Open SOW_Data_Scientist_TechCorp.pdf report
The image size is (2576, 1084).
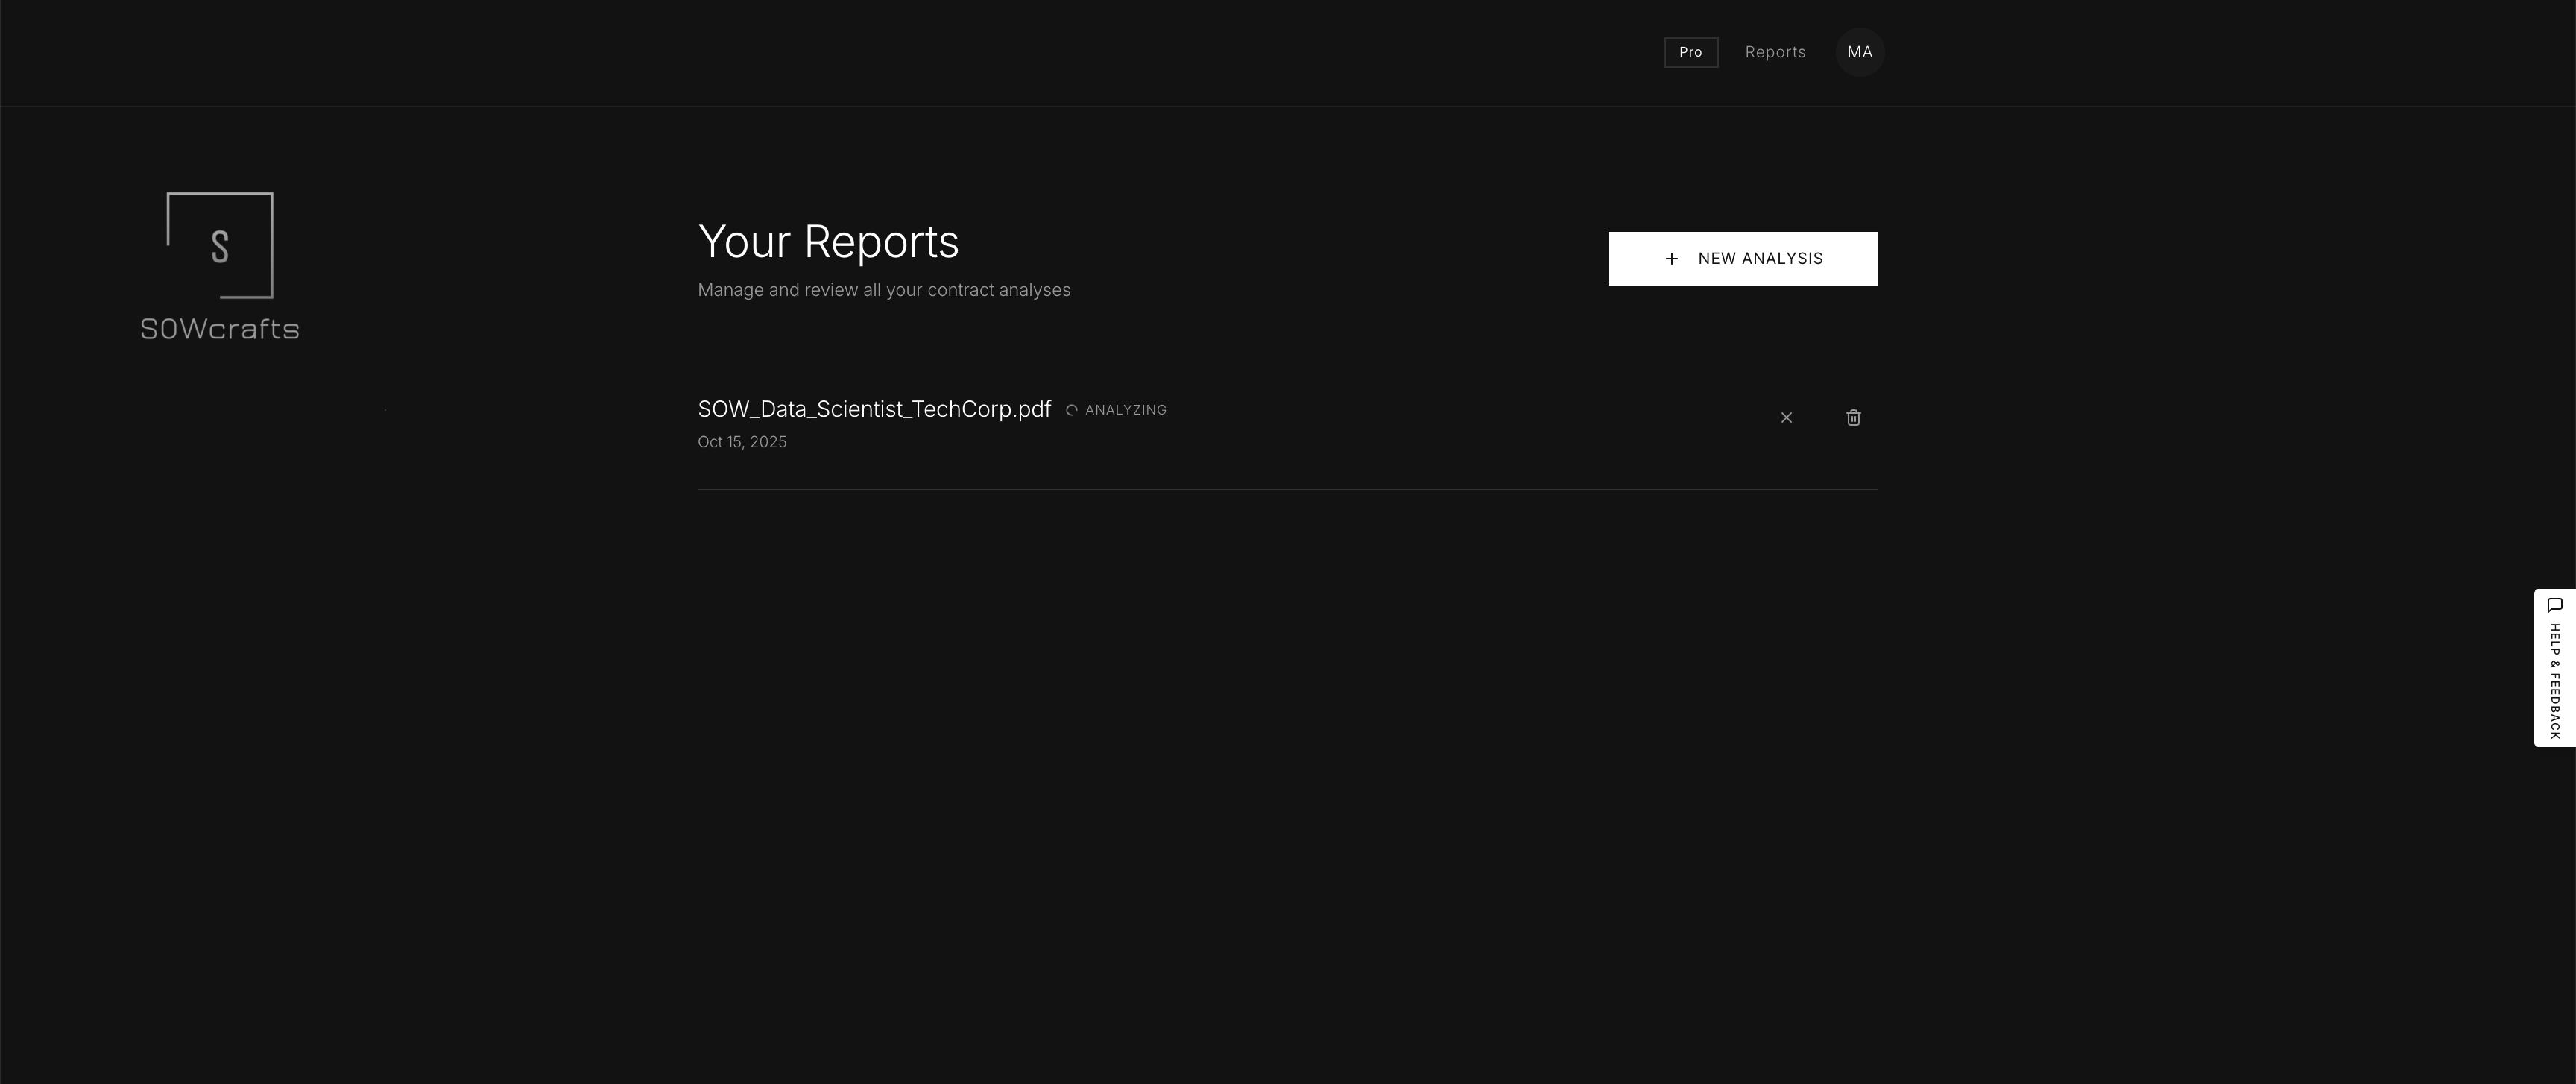click(874, 409)
